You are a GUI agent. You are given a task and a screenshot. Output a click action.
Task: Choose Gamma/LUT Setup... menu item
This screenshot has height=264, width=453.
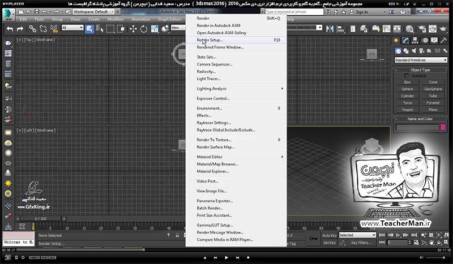tap(236, 226)
